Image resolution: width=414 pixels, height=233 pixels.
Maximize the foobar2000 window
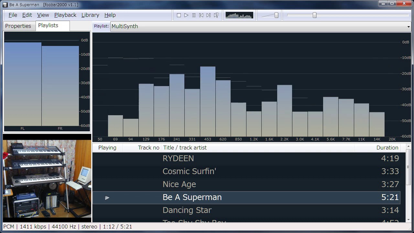pyautogui.click(x=392, y=4)
